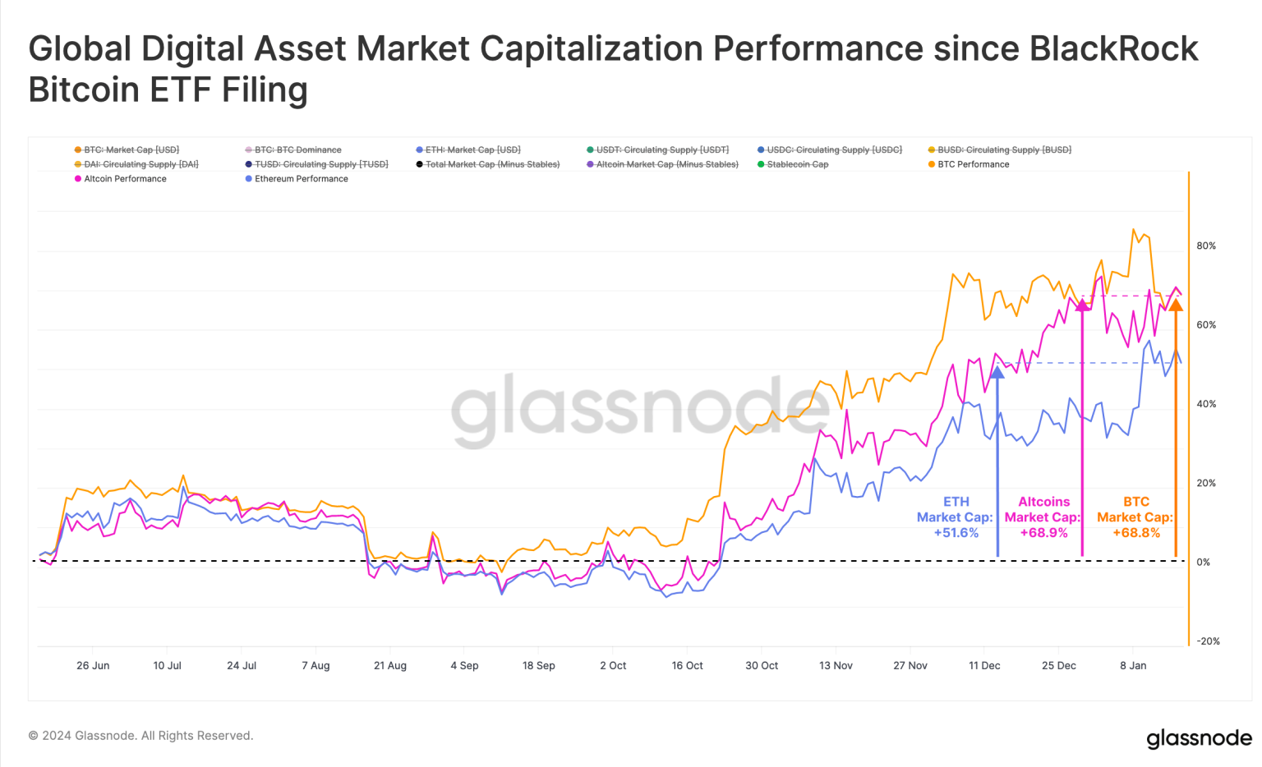The image size is (1262, 767).
Task: Click the pink Altcoins Market Cap arrowhead
Action: [1082, 305]
